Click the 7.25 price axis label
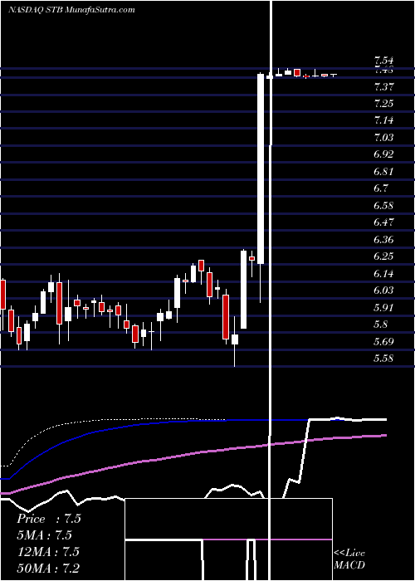Screen dimensions: 415x581 coord(383,104)
